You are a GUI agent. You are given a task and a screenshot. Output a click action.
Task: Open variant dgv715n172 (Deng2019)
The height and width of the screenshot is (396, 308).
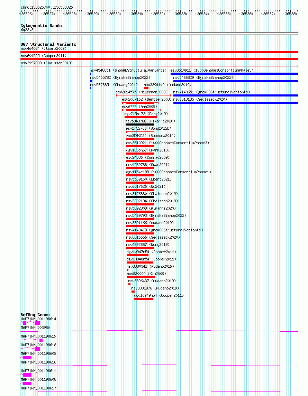point(146,114)
